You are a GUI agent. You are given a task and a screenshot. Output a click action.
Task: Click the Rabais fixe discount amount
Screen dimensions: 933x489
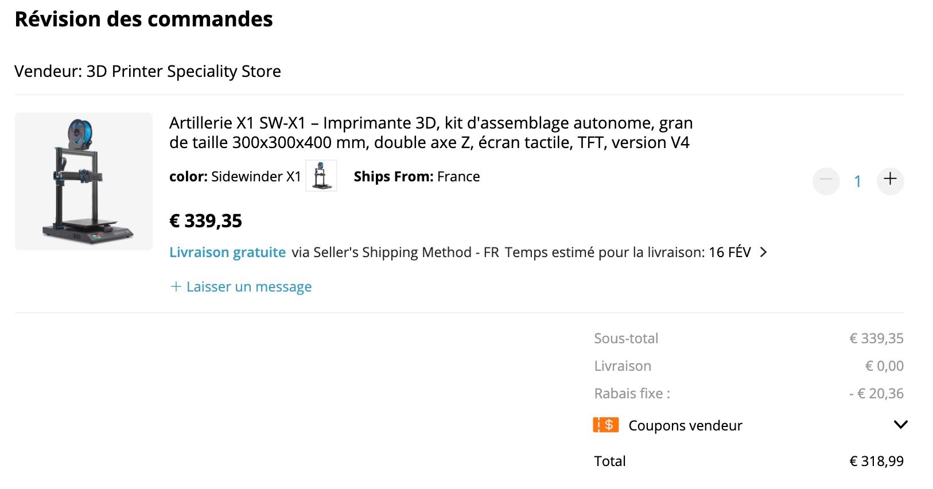point(876,394)
